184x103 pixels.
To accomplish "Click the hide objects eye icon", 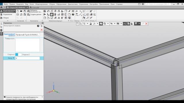I will pos(111,24).
